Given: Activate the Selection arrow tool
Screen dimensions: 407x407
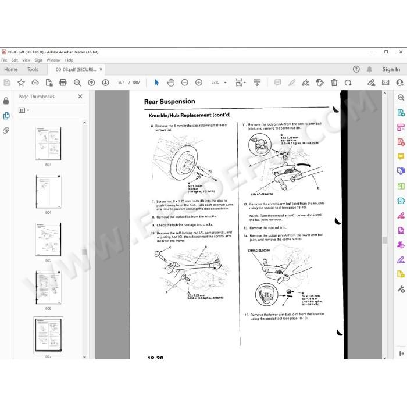Looking at the screenshot, I should point(156,83).
